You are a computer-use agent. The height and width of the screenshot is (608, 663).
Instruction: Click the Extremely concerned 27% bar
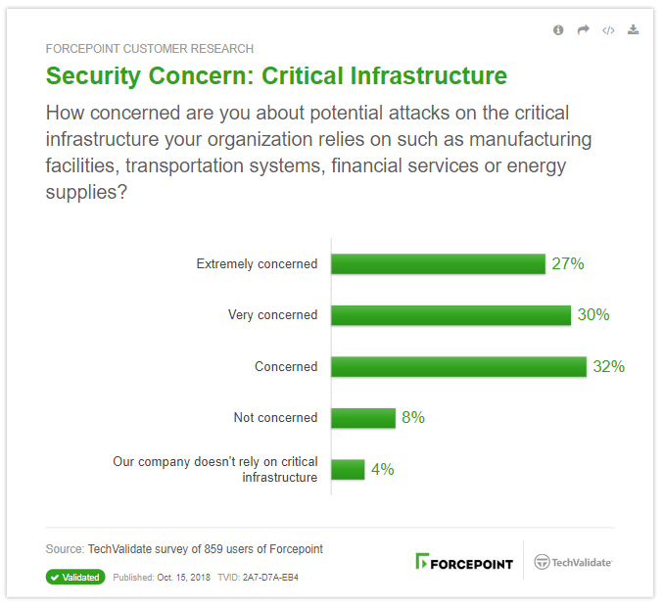point(438,263)
